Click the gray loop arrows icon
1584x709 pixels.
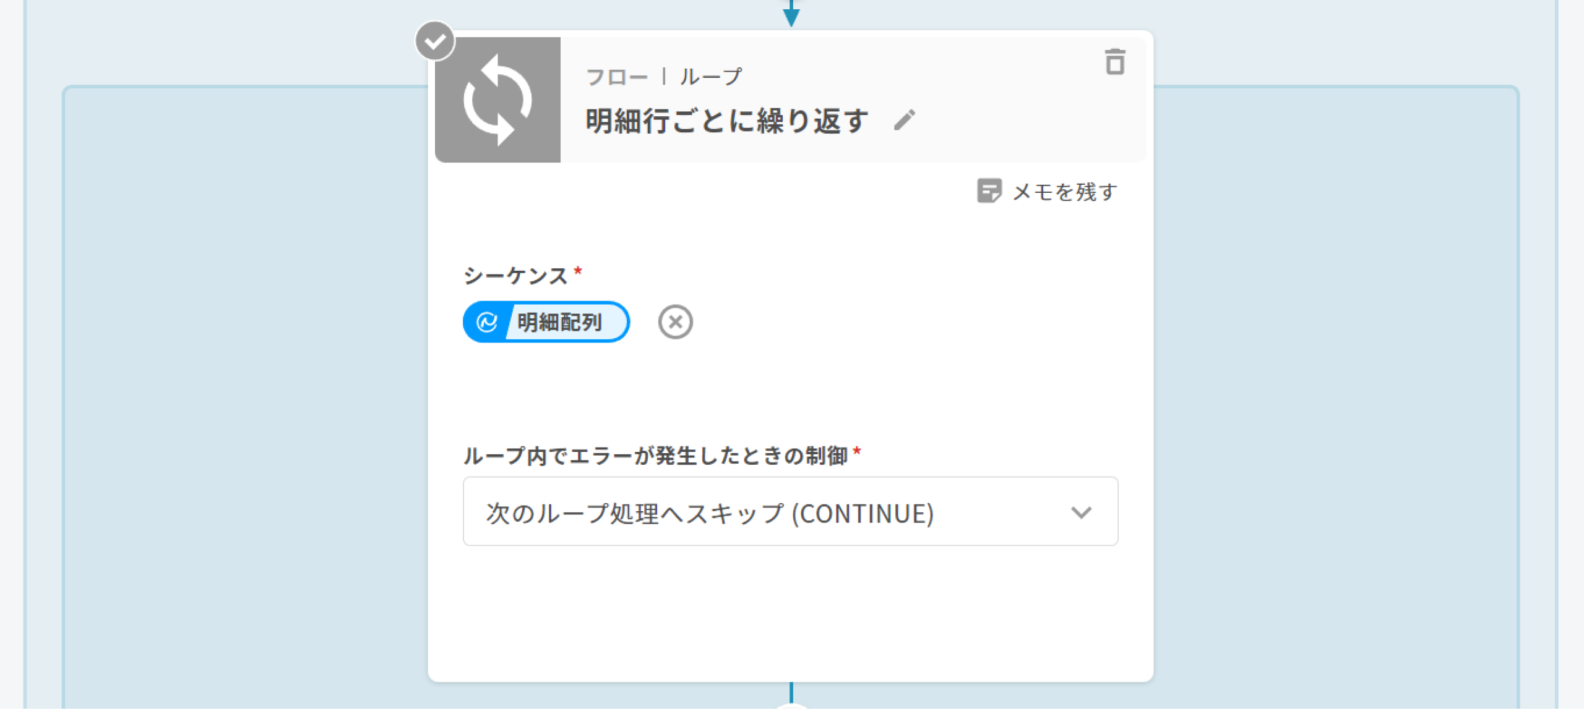[x=497, y=100]
